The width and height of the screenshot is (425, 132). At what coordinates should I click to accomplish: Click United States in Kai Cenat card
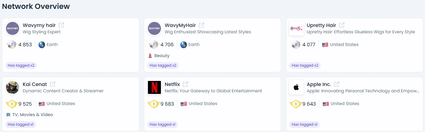point(61,104)
